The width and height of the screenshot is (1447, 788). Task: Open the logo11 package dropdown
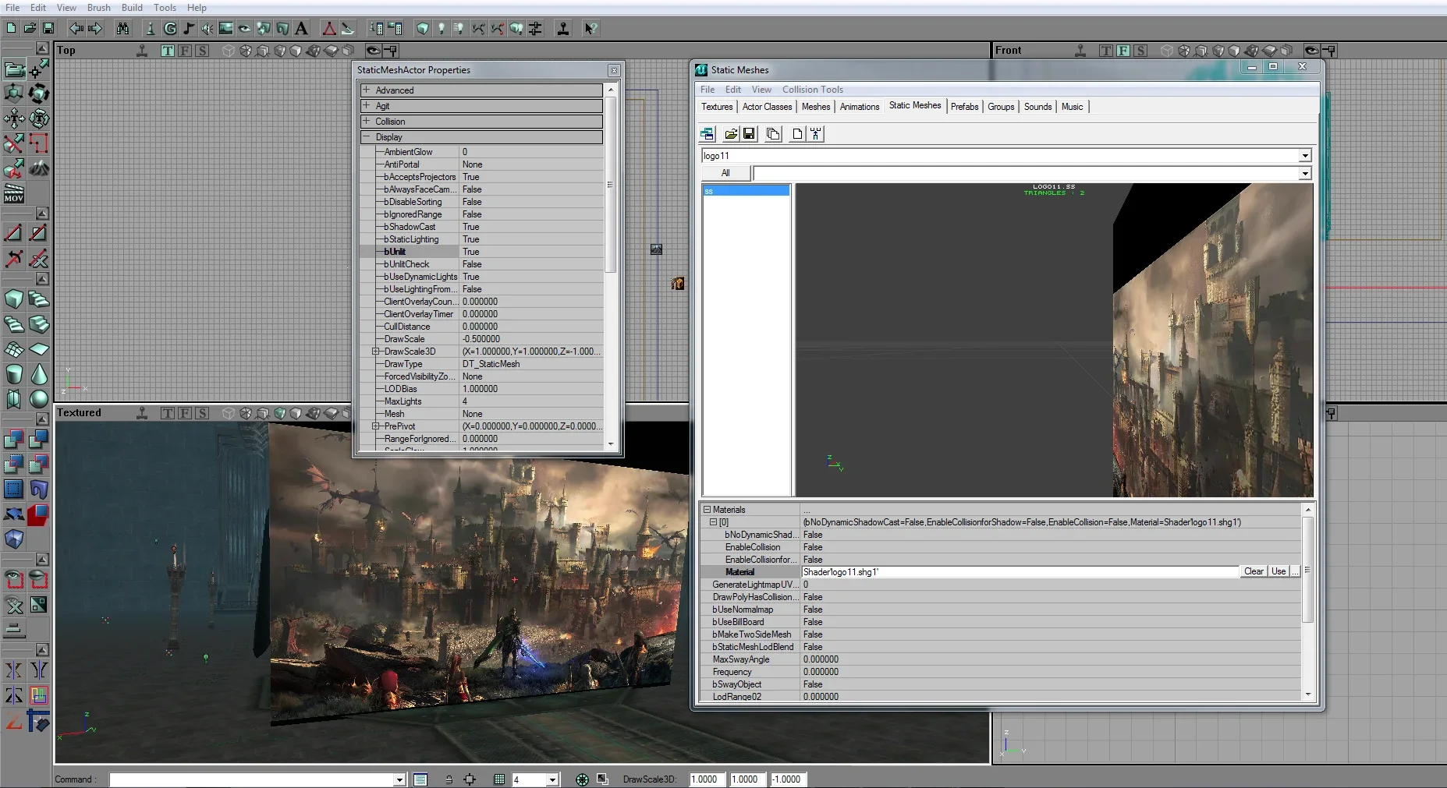[x=1304, y=156]
